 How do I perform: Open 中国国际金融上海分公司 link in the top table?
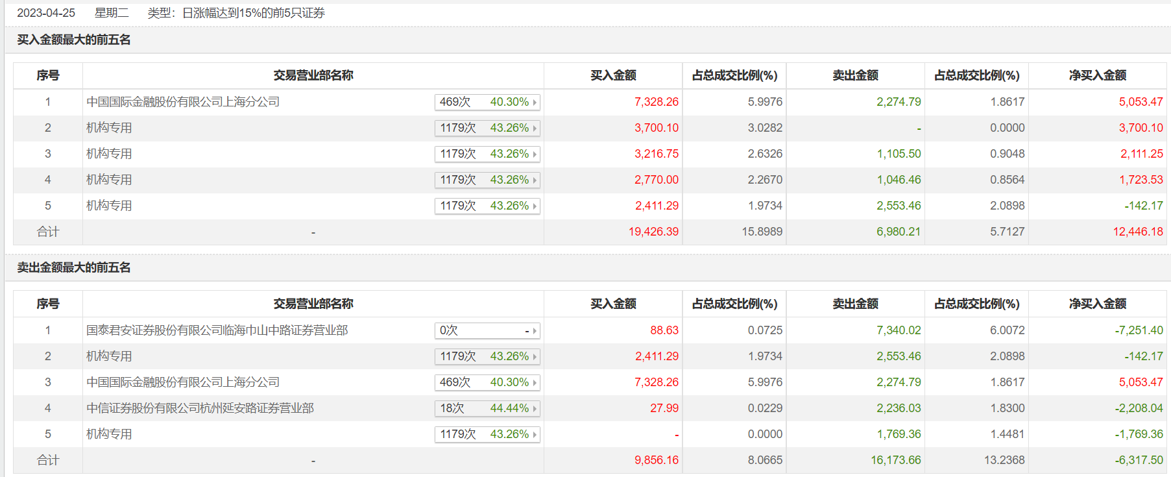coord(183,102)
